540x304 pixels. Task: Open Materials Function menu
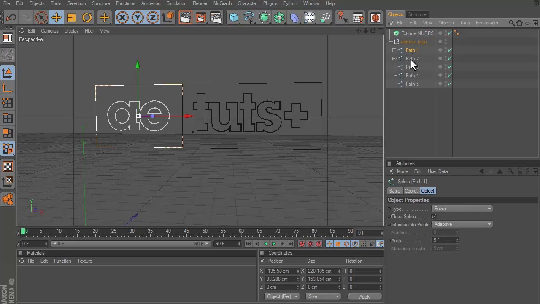pyautogui.click(x=62, y=261)
